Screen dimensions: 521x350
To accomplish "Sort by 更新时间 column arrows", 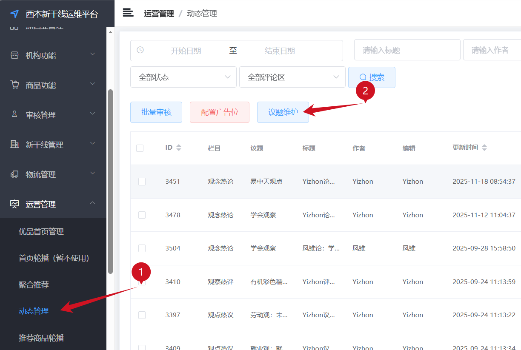I will tap(484, 148).
